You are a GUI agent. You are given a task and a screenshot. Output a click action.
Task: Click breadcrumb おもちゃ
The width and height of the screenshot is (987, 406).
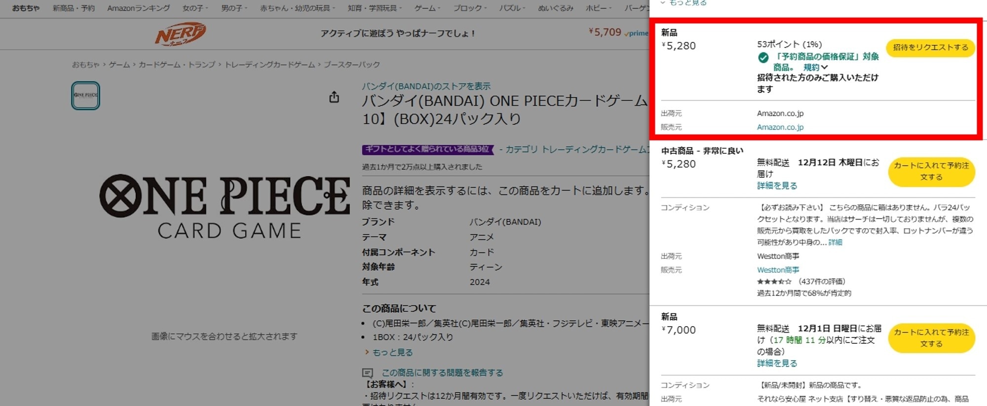[85, 65]
